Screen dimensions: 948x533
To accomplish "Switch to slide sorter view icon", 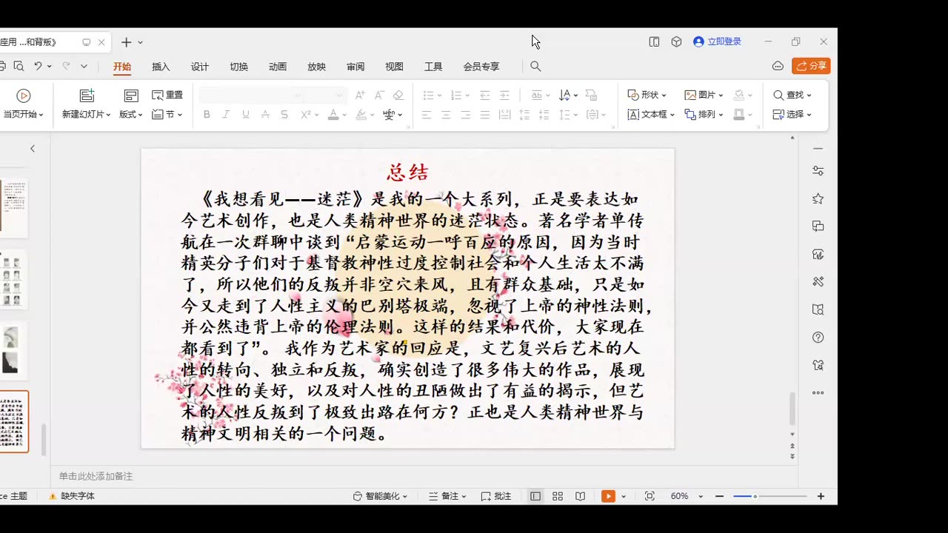I will tap(558, 496).
